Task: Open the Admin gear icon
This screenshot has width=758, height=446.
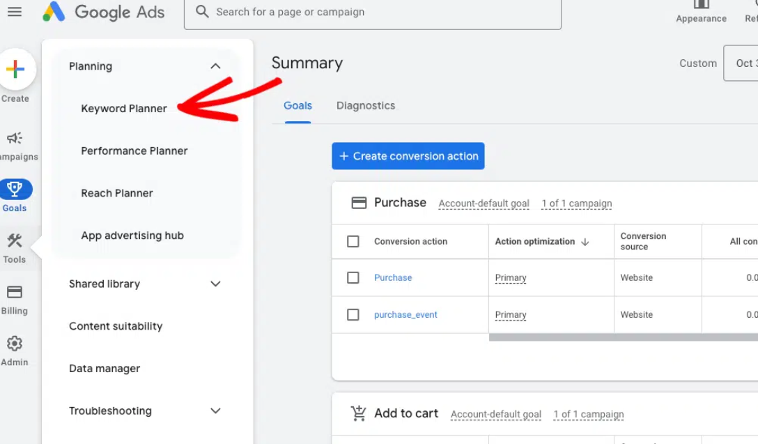Action: [x=15, y=344]
